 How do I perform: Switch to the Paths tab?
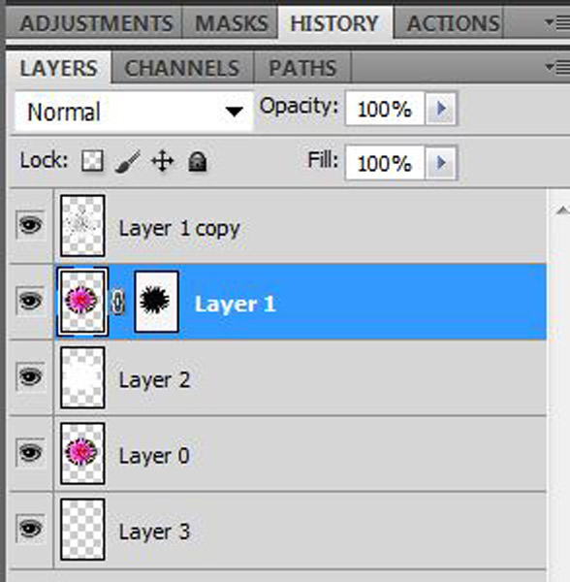pos(302,68)
